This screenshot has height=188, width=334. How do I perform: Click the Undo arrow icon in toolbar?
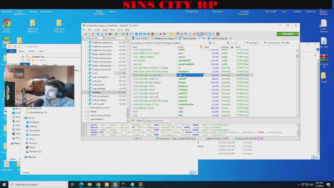[106, 34]
